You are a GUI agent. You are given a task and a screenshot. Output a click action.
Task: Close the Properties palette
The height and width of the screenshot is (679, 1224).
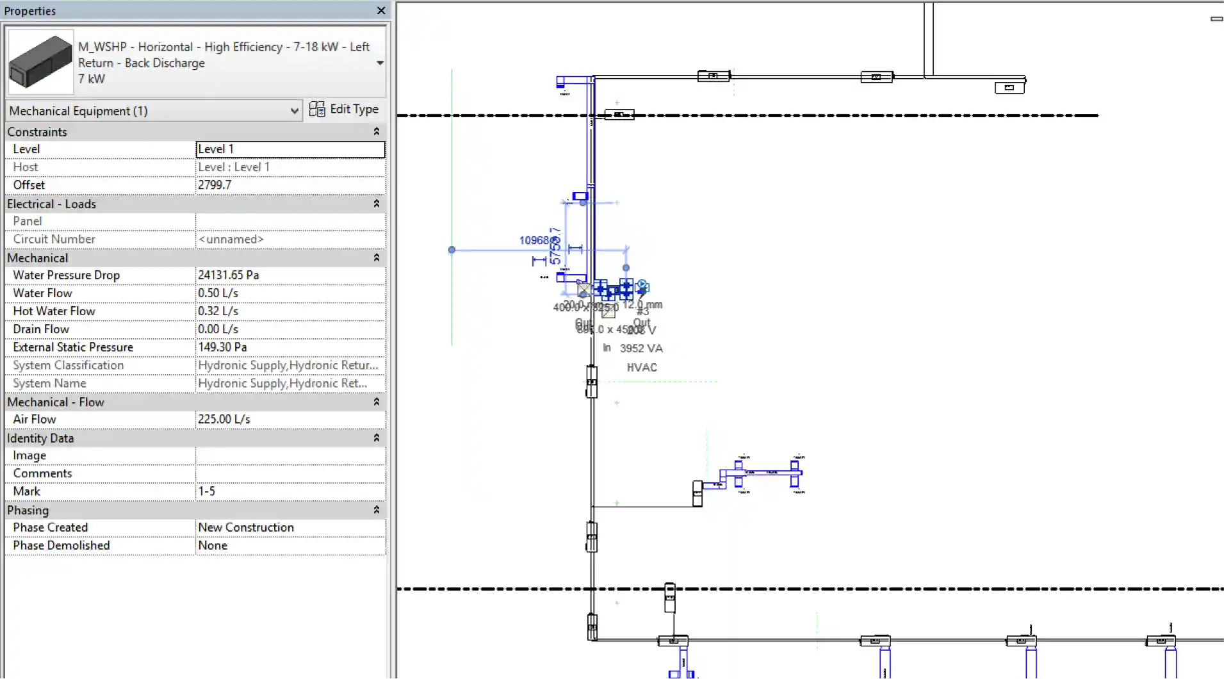pyautogui.click(x=381, y=11)
